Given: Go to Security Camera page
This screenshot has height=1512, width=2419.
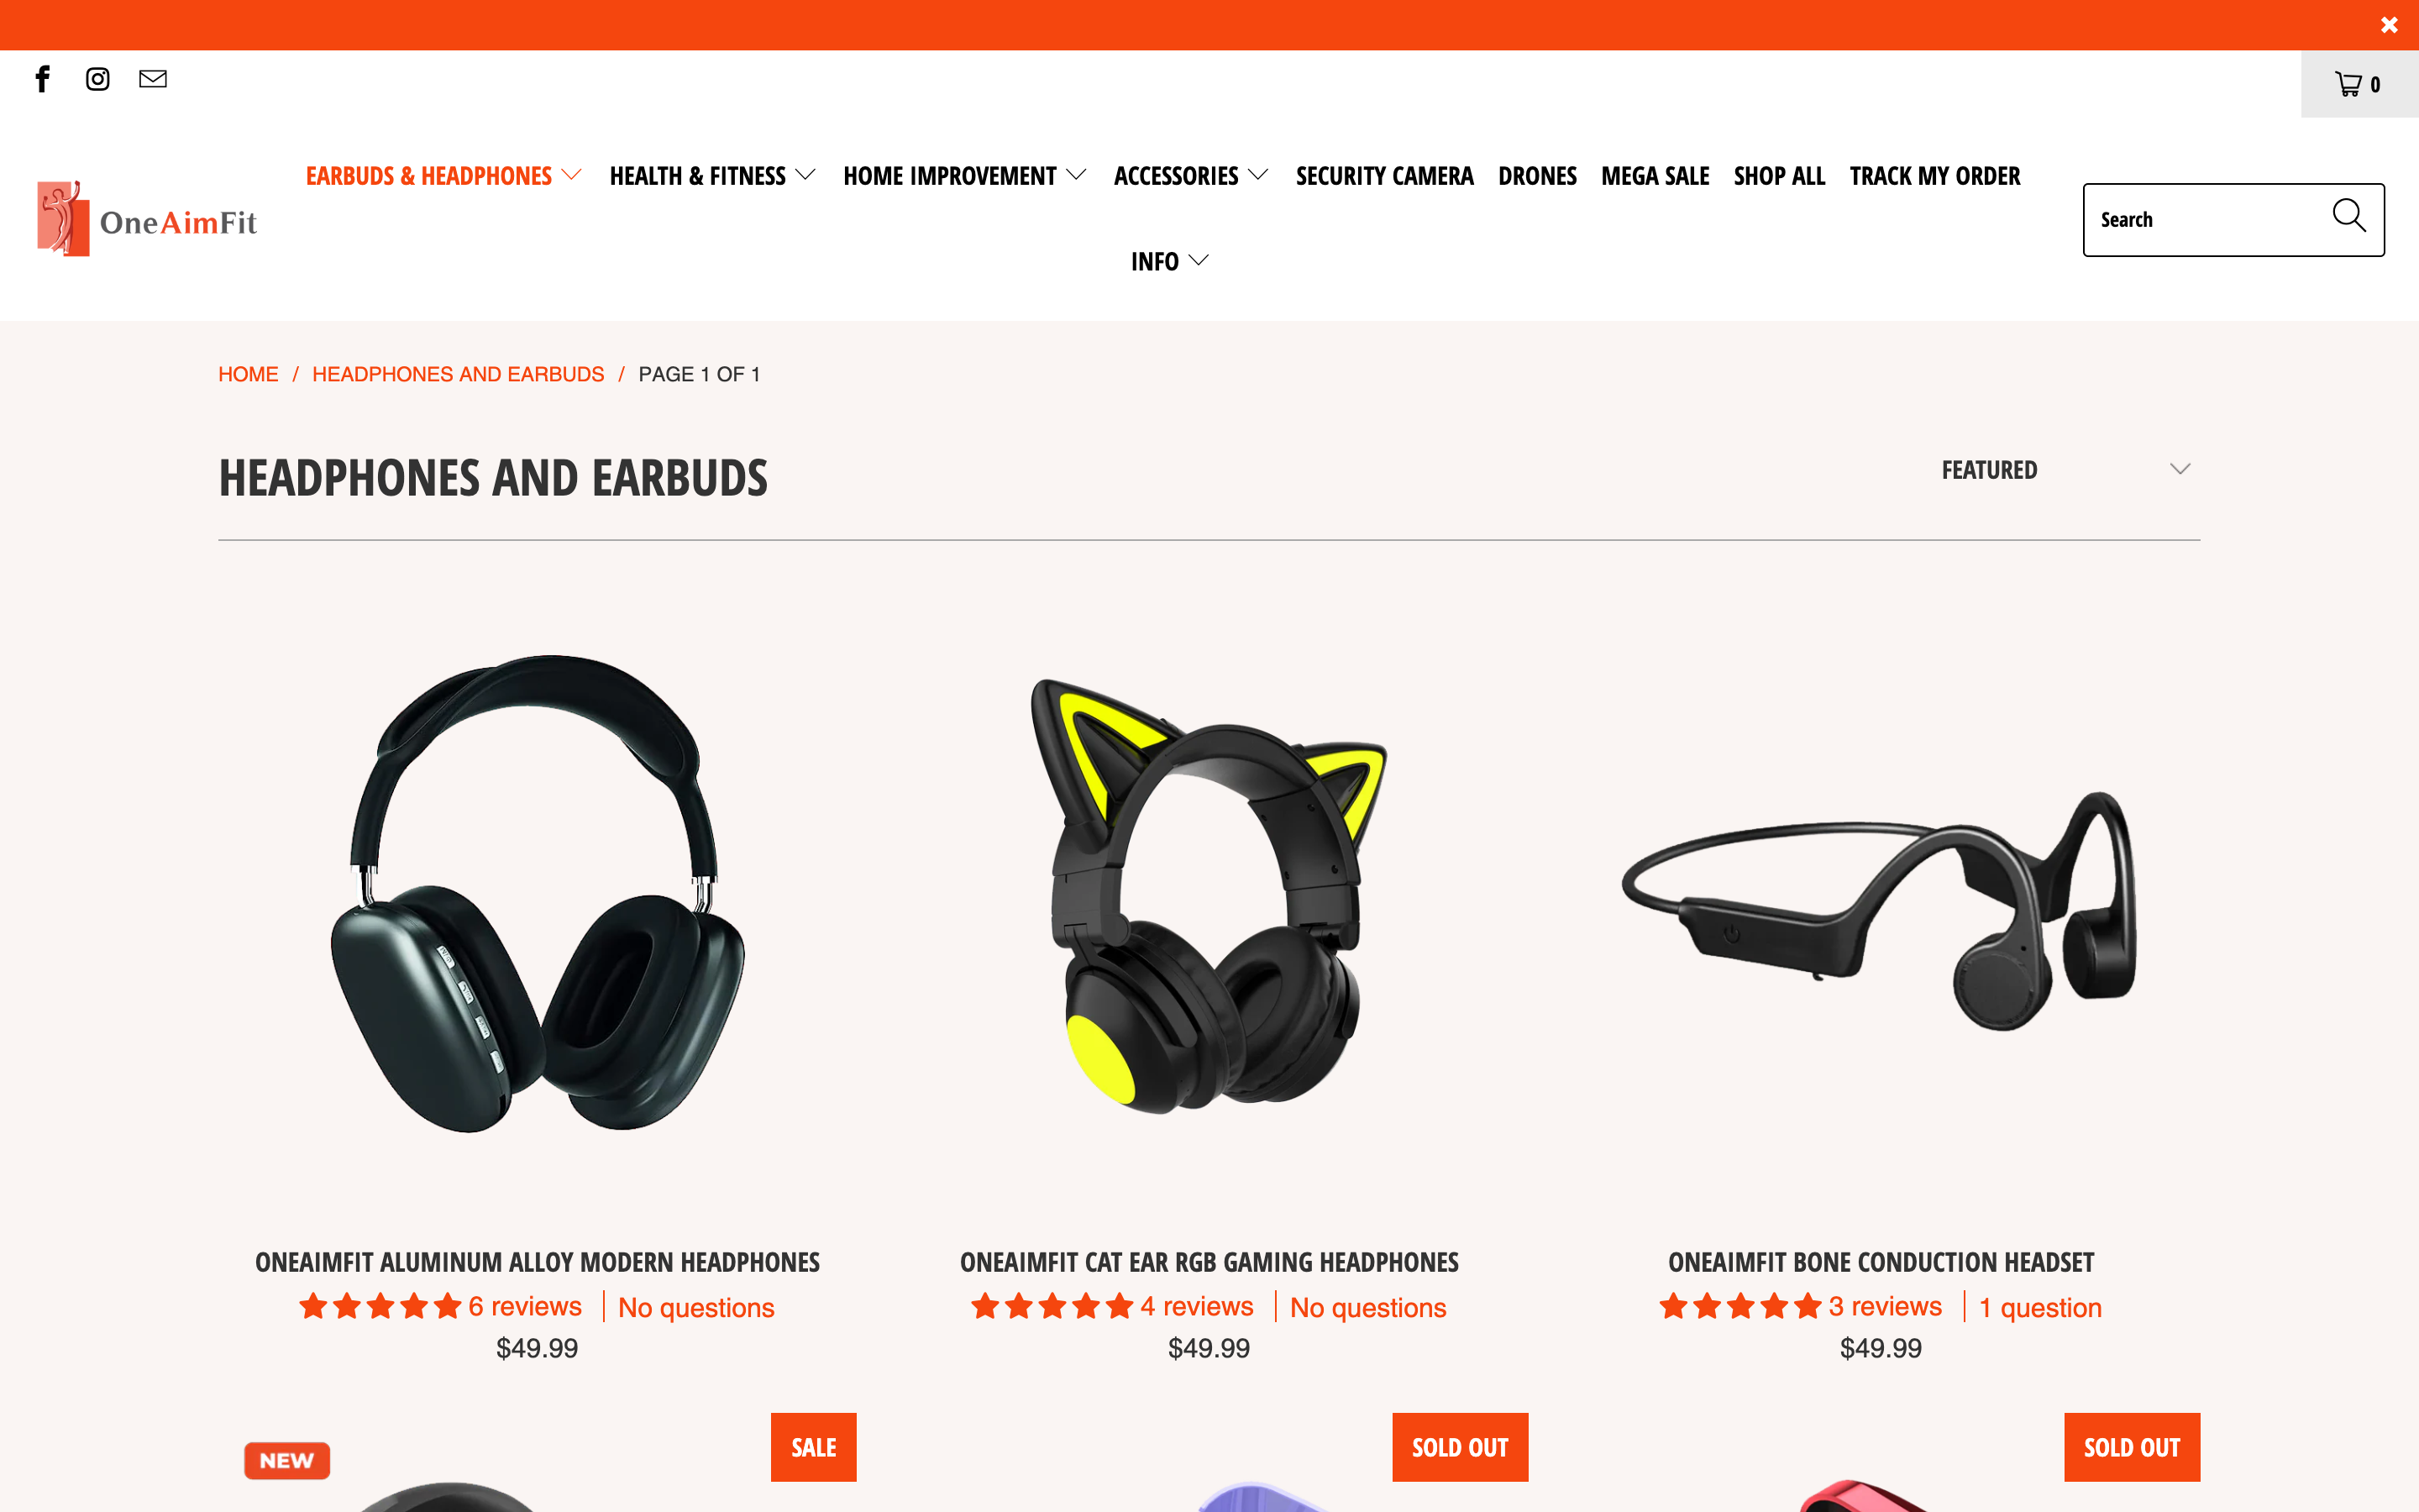Looking at the screenshot, I should coord(1384,176).
